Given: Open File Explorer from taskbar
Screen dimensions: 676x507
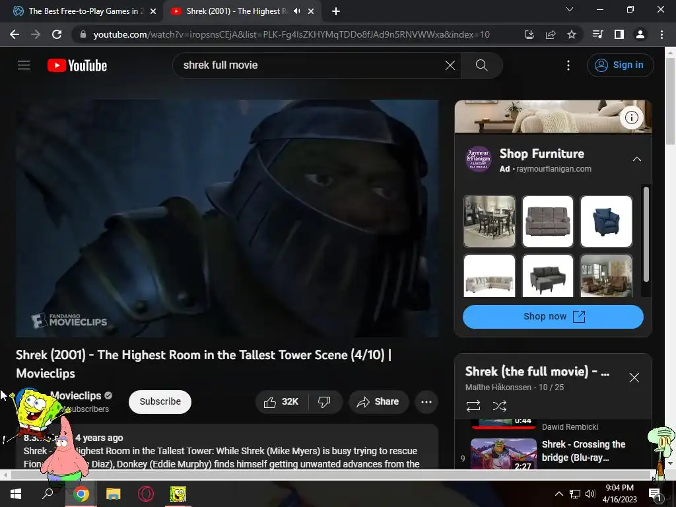Looking at the screenshot, I should [x=113, y=494].
